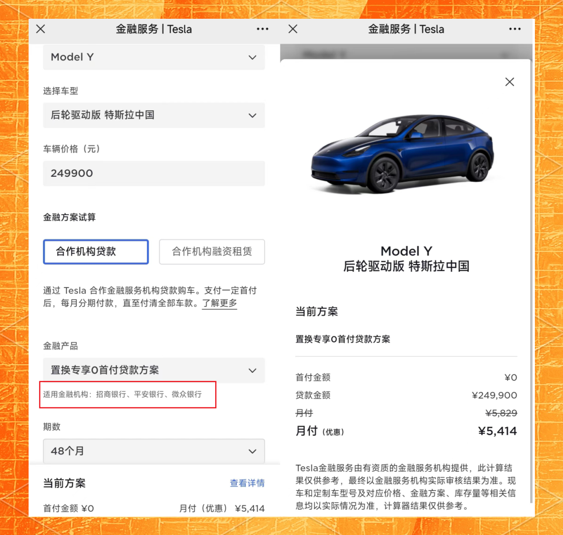Expand the 置换专享0首付贷款方案 product dropdown
The image size is (563, 535).
click(154, 370)
